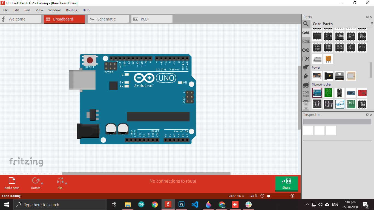Click the zoom out minus icon
Image resolution: width=374 pixels, height=210 pixels.
[262, 196]
